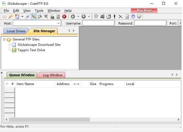183x132 pixels.
Task: Click the exclamation mark Execute icon
Action: click(114, 16)
